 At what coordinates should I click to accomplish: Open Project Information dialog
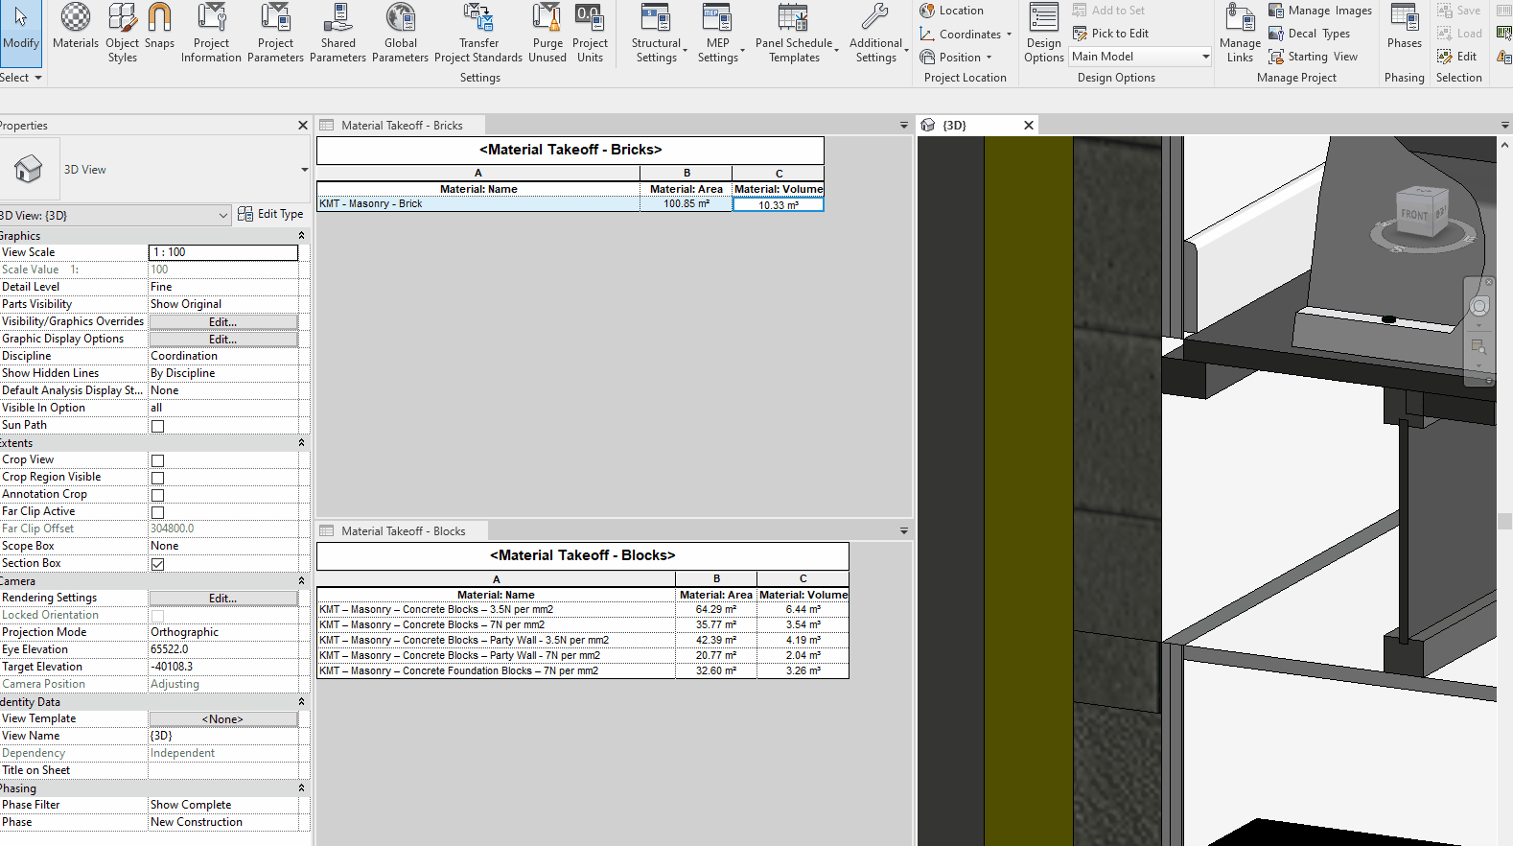coord(211,33)
